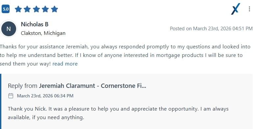The image size is (260, 129).
Task: Click the reply date March 23rd 06:34 PM
Action: pyautogui.click(x=45, y=96)
